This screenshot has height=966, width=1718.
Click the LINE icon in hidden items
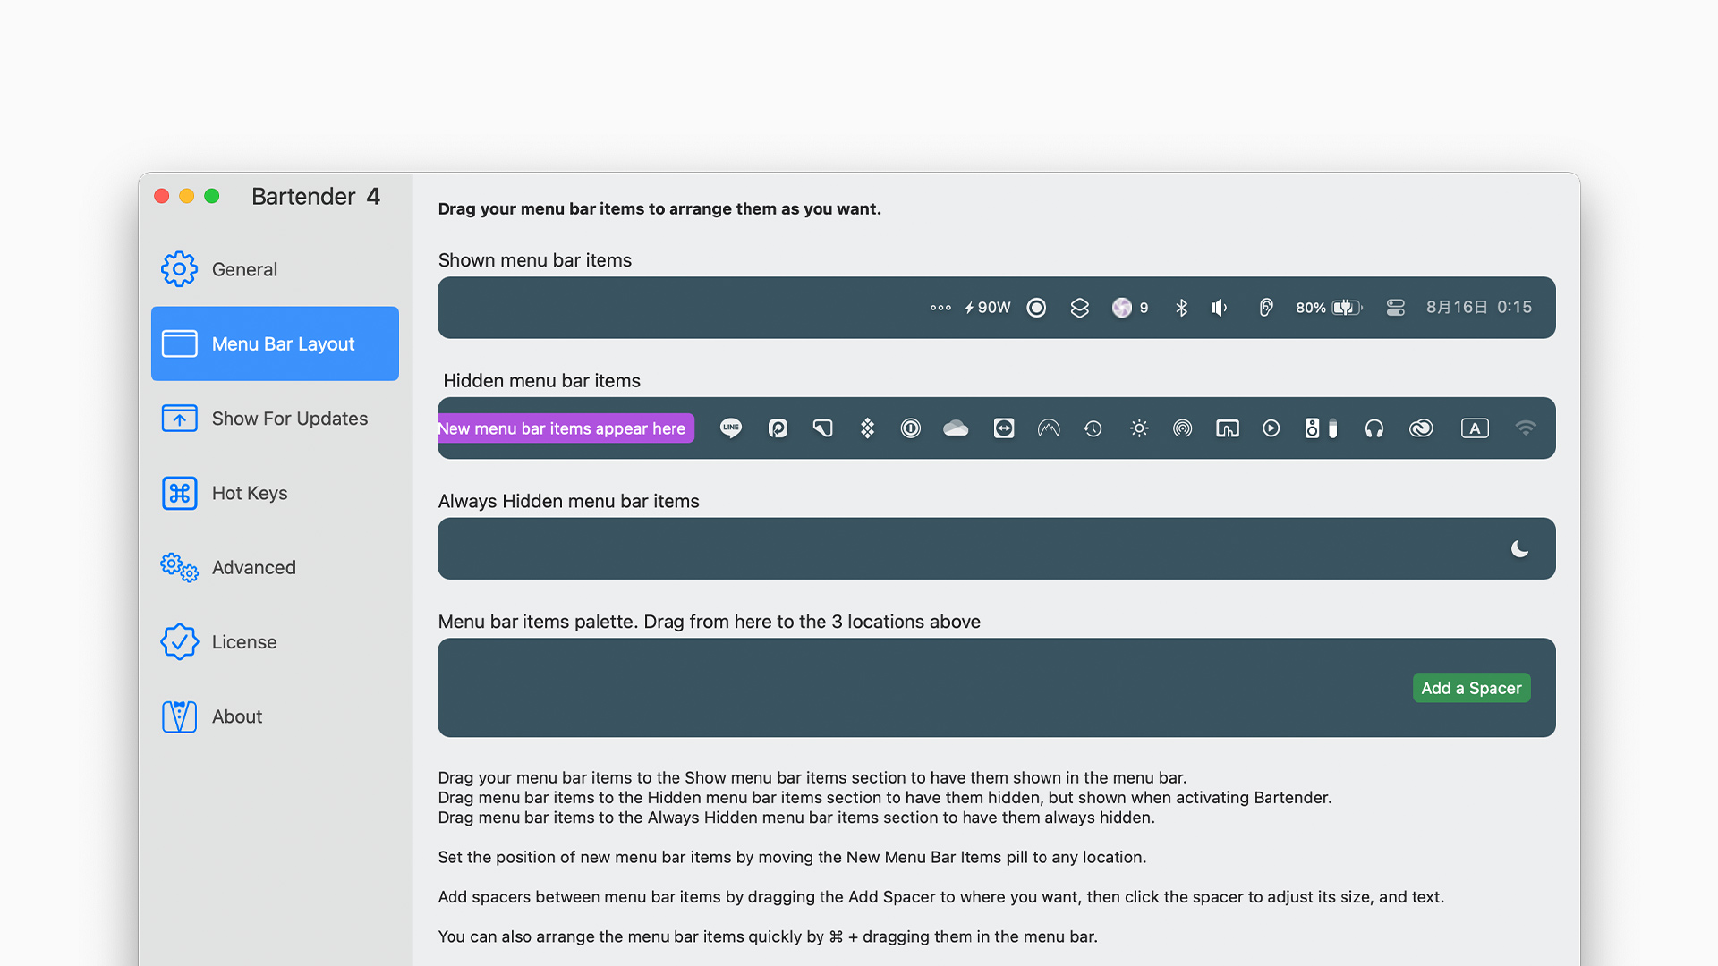tap(731, 428)
